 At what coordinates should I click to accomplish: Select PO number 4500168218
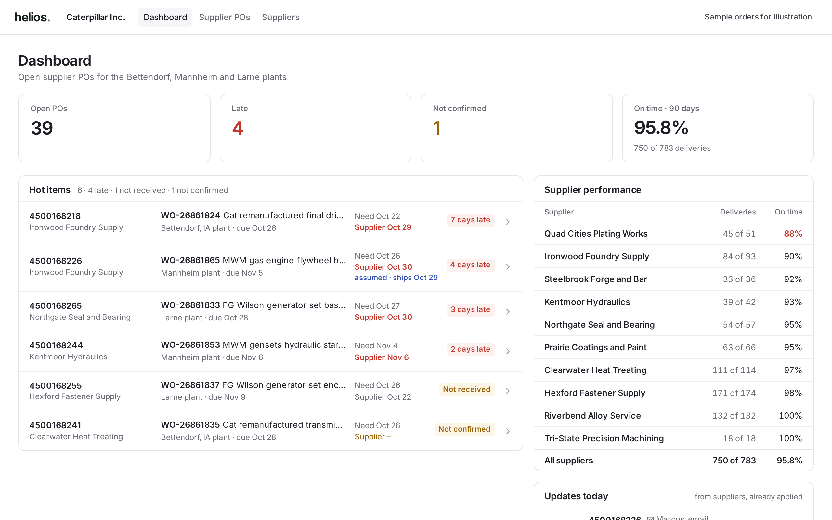pyautogui.click(x=55, y=216)
